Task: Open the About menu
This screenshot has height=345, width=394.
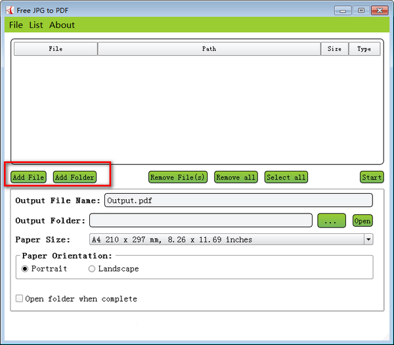Action: (x=62, y=25)
